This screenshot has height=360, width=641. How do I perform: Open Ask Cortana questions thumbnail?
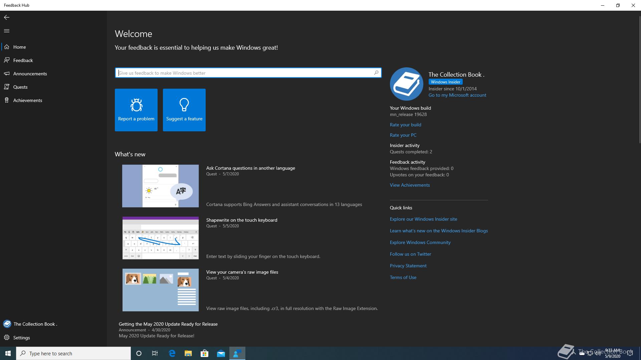160,186
